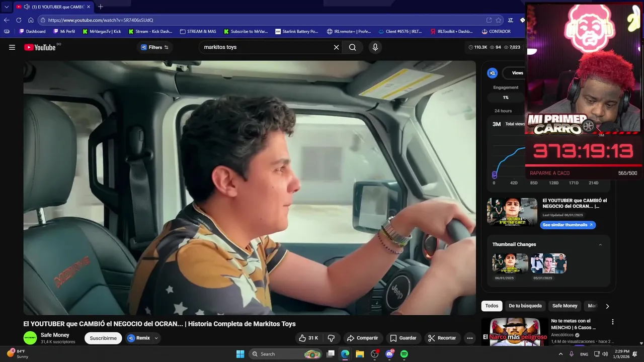The height and width of the screenshot is (362, 644).
Task: Open the 'Stream - Kick Dash...' bookmark
Action: click(x=150, y=31)
